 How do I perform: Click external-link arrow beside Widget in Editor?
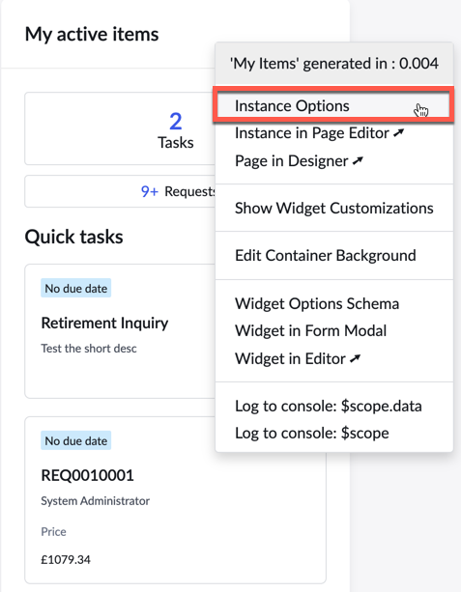356,358
